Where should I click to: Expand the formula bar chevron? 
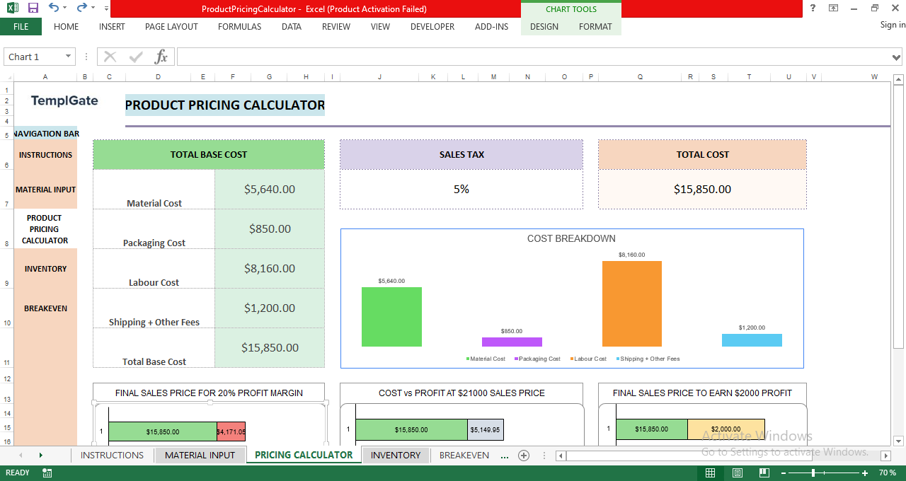click(x=898, y=57)
